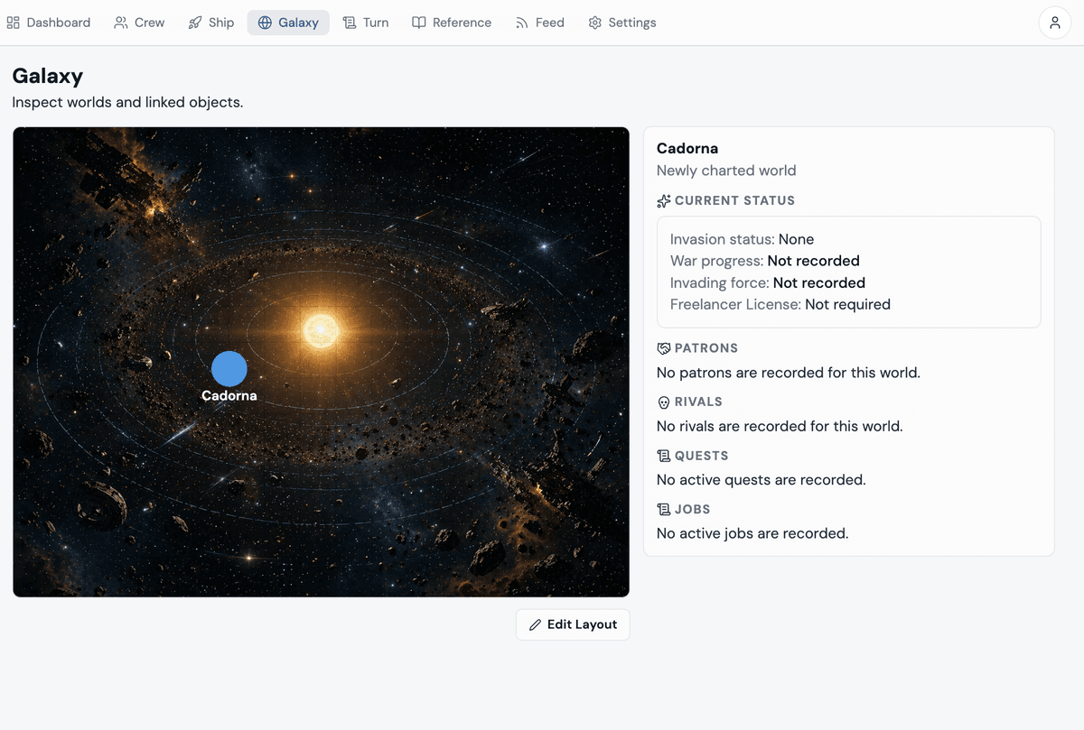This screenshot has width=1084, height=730.
Task: Click the 'Invasion status: None' line
Action: [743, 239]
